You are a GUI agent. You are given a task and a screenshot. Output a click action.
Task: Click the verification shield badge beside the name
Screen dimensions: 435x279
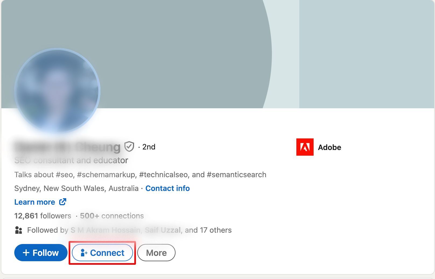coord(129,147)
